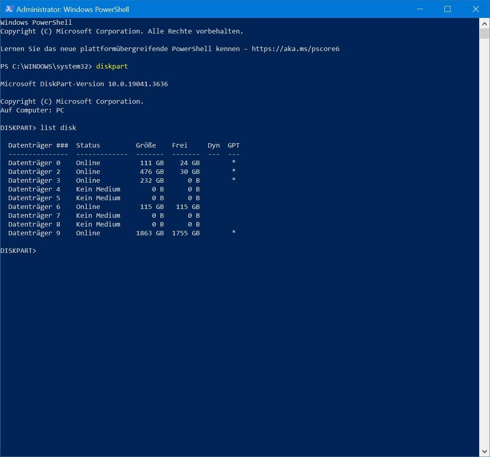The image size is (490, 457).
Task: Click the 'Datenträger 3' row label
Action: 34,180
